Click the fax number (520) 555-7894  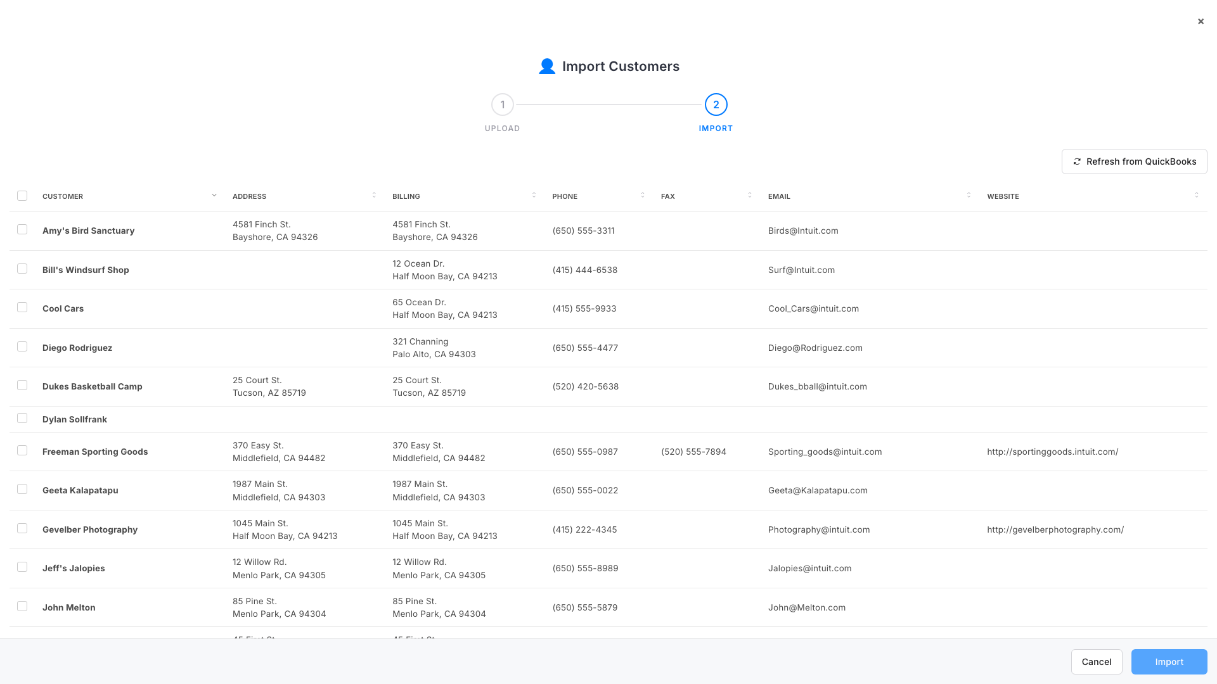pos(693,452)
